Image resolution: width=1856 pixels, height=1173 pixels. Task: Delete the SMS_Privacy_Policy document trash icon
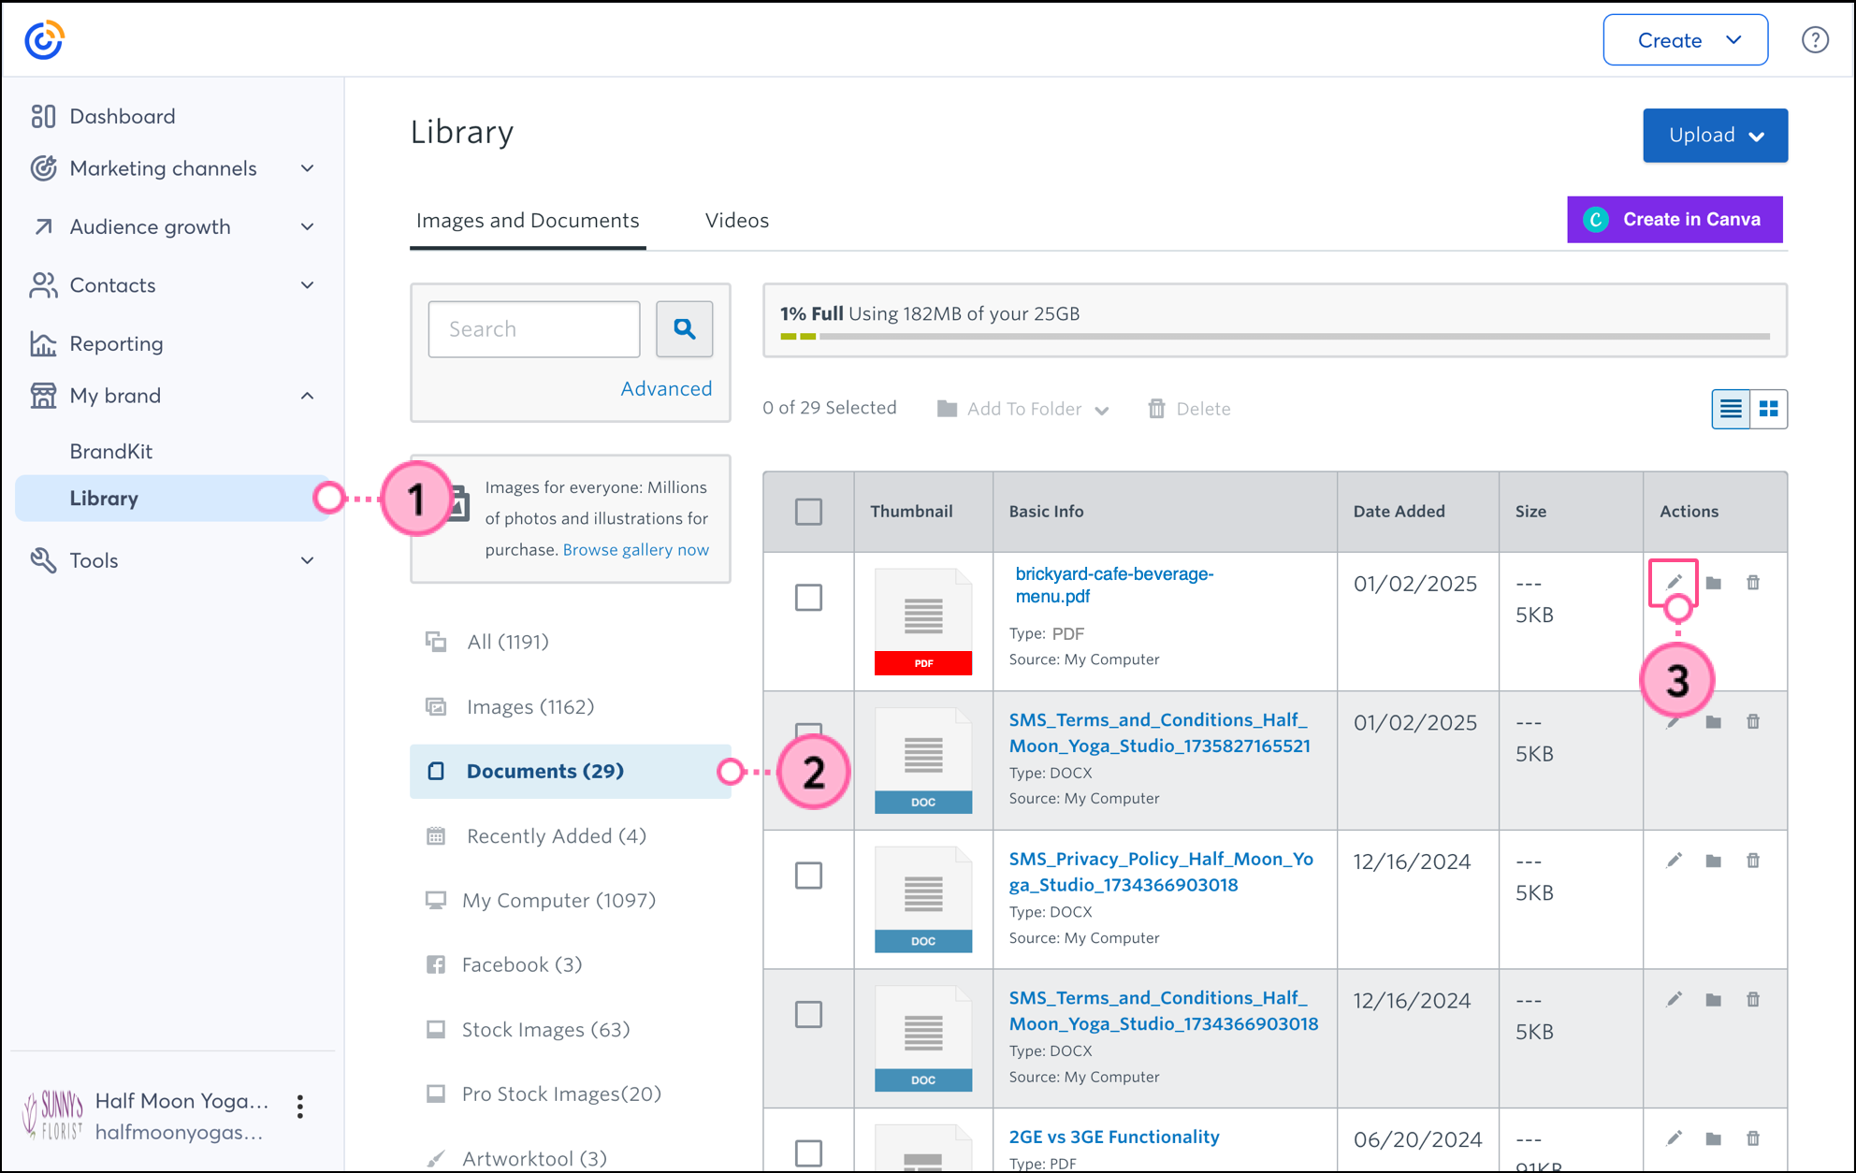(x=1753, y=861)
